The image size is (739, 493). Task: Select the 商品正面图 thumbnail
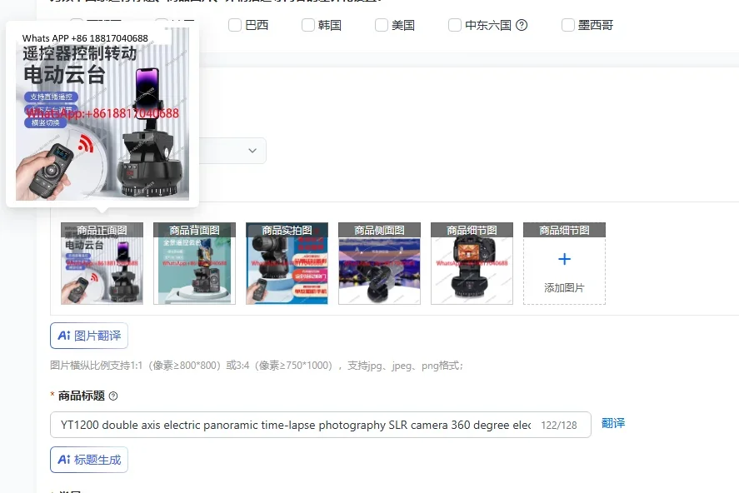click(102, 264)
